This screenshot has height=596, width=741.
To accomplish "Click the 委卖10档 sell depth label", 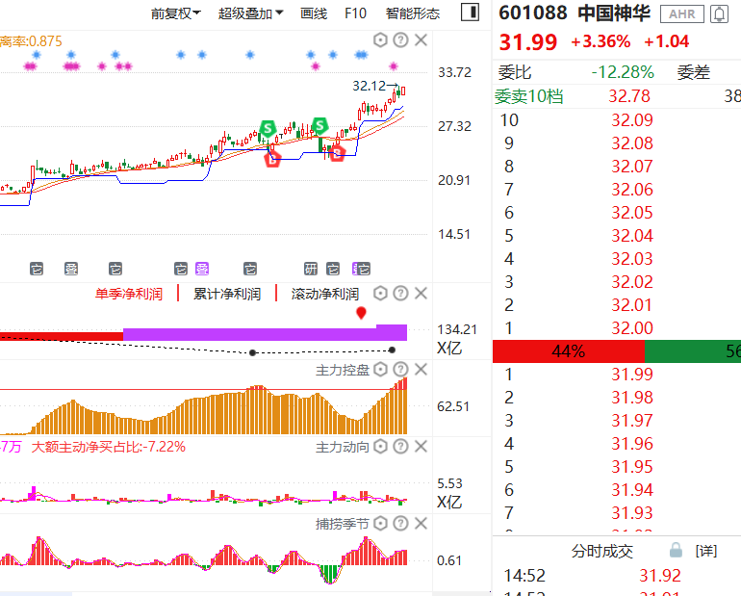I will click(x=529, y=96).
